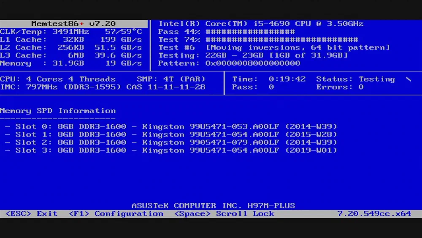This screenshot has height=238, width=422.
Task: Click the L1 Cache 32KB line
Action: 71,40
